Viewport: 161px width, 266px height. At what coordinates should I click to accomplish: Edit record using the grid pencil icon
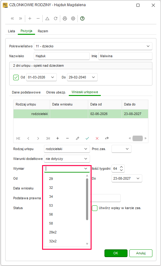tap(77, 138)
